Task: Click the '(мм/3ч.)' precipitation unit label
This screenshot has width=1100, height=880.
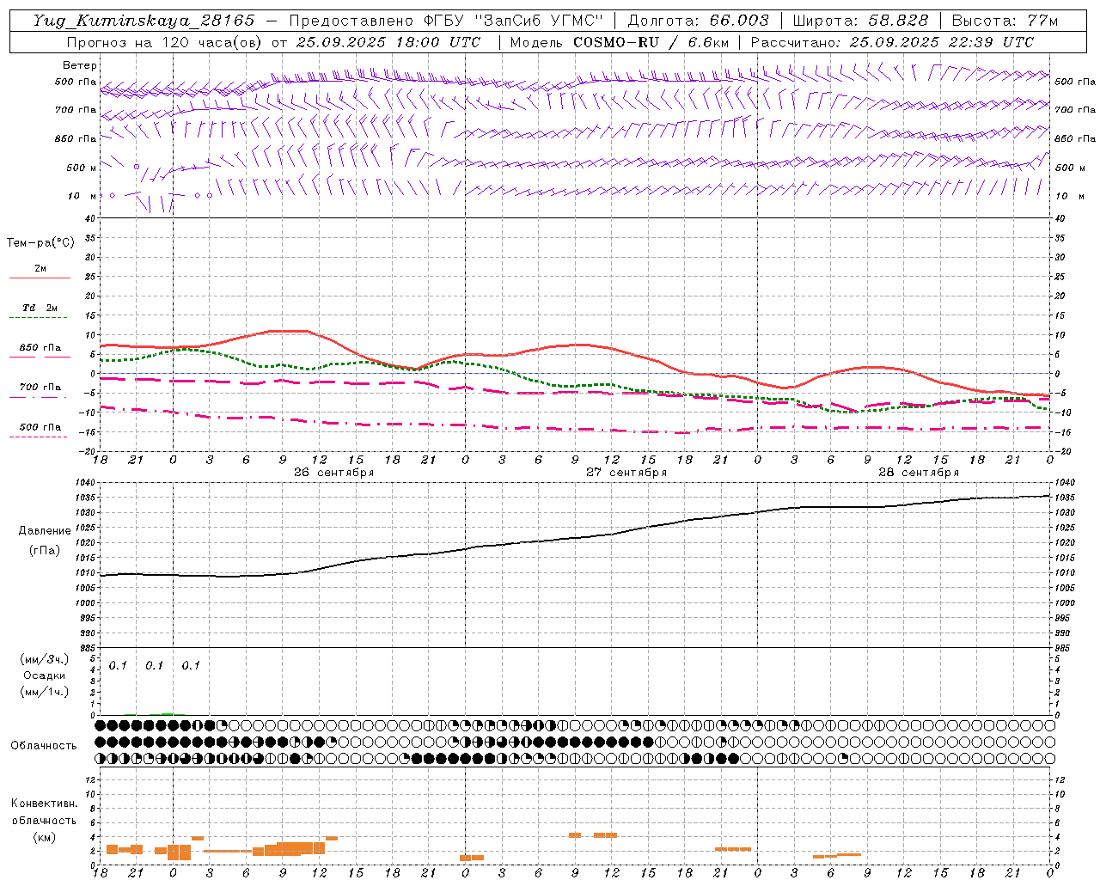Action: (x=45, y=659)
